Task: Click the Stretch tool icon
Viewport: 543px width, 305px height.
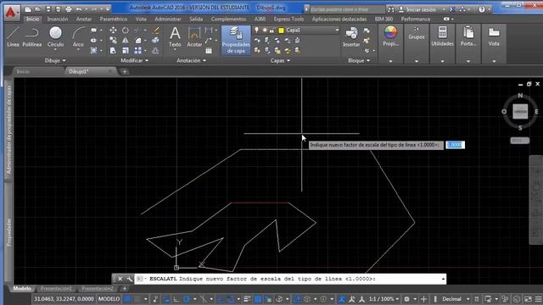Action: pyautogui.click(x=113, y=51)
